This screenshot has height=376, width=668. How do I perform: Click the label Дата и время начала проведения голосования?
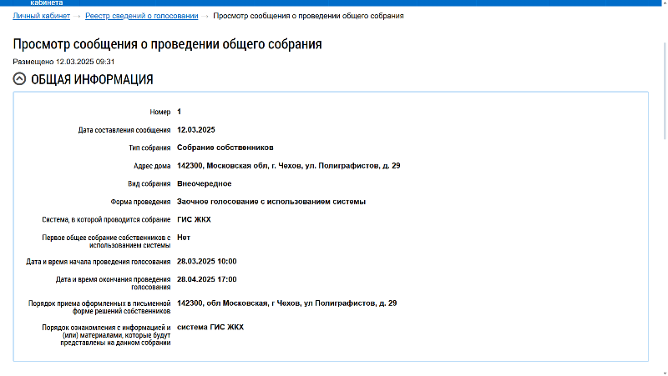tap(98, 262)
